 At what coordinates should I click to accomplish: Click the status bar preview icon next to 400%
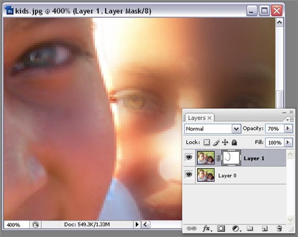[36, 224]
